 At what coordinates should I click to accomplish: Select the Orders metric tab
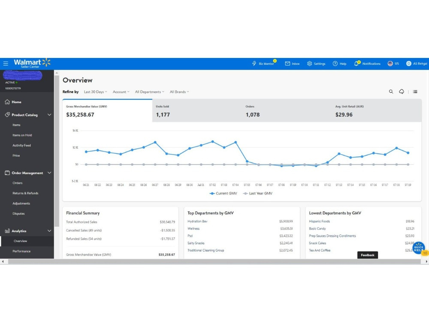click(x=287, y=111)
